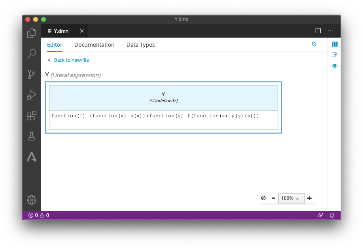Open the feedback icon in status bar
The image size is (363, 249).
320,215
